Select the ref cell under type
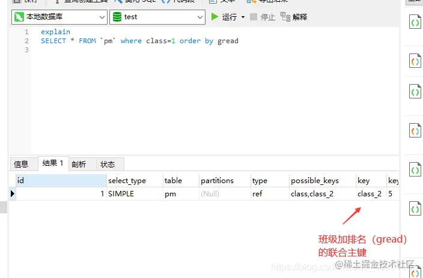The height and width of the screenshot is (278, 423). [270, 193]
